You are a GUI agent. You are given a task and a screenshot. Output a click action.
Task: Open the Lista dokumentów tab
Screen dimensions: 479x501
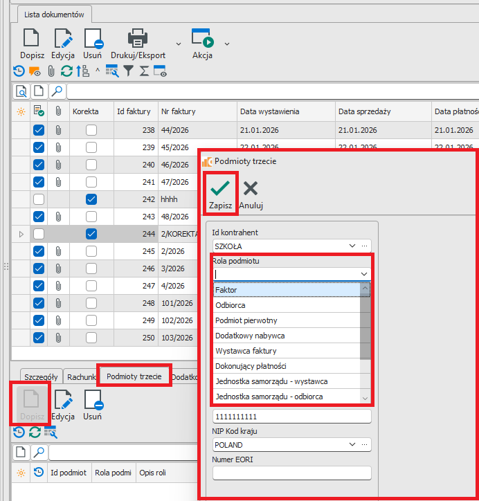point(53,14)
